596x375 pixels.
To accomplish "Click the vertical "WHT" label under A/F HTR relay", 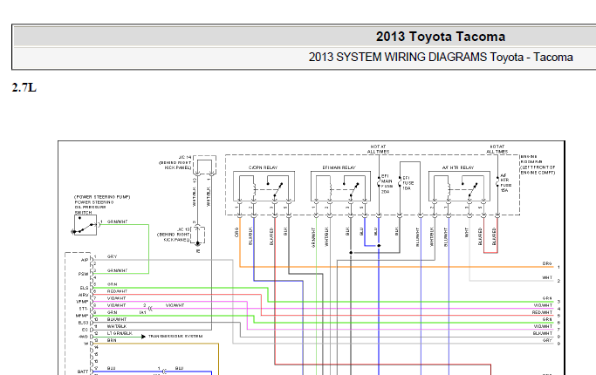I will [466, 233].
